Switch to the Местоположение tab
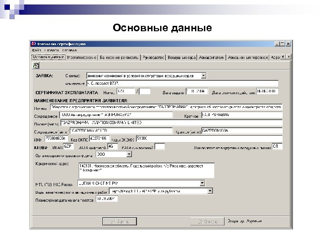Viewport: 322px width, 241px height. pos(81,58)
